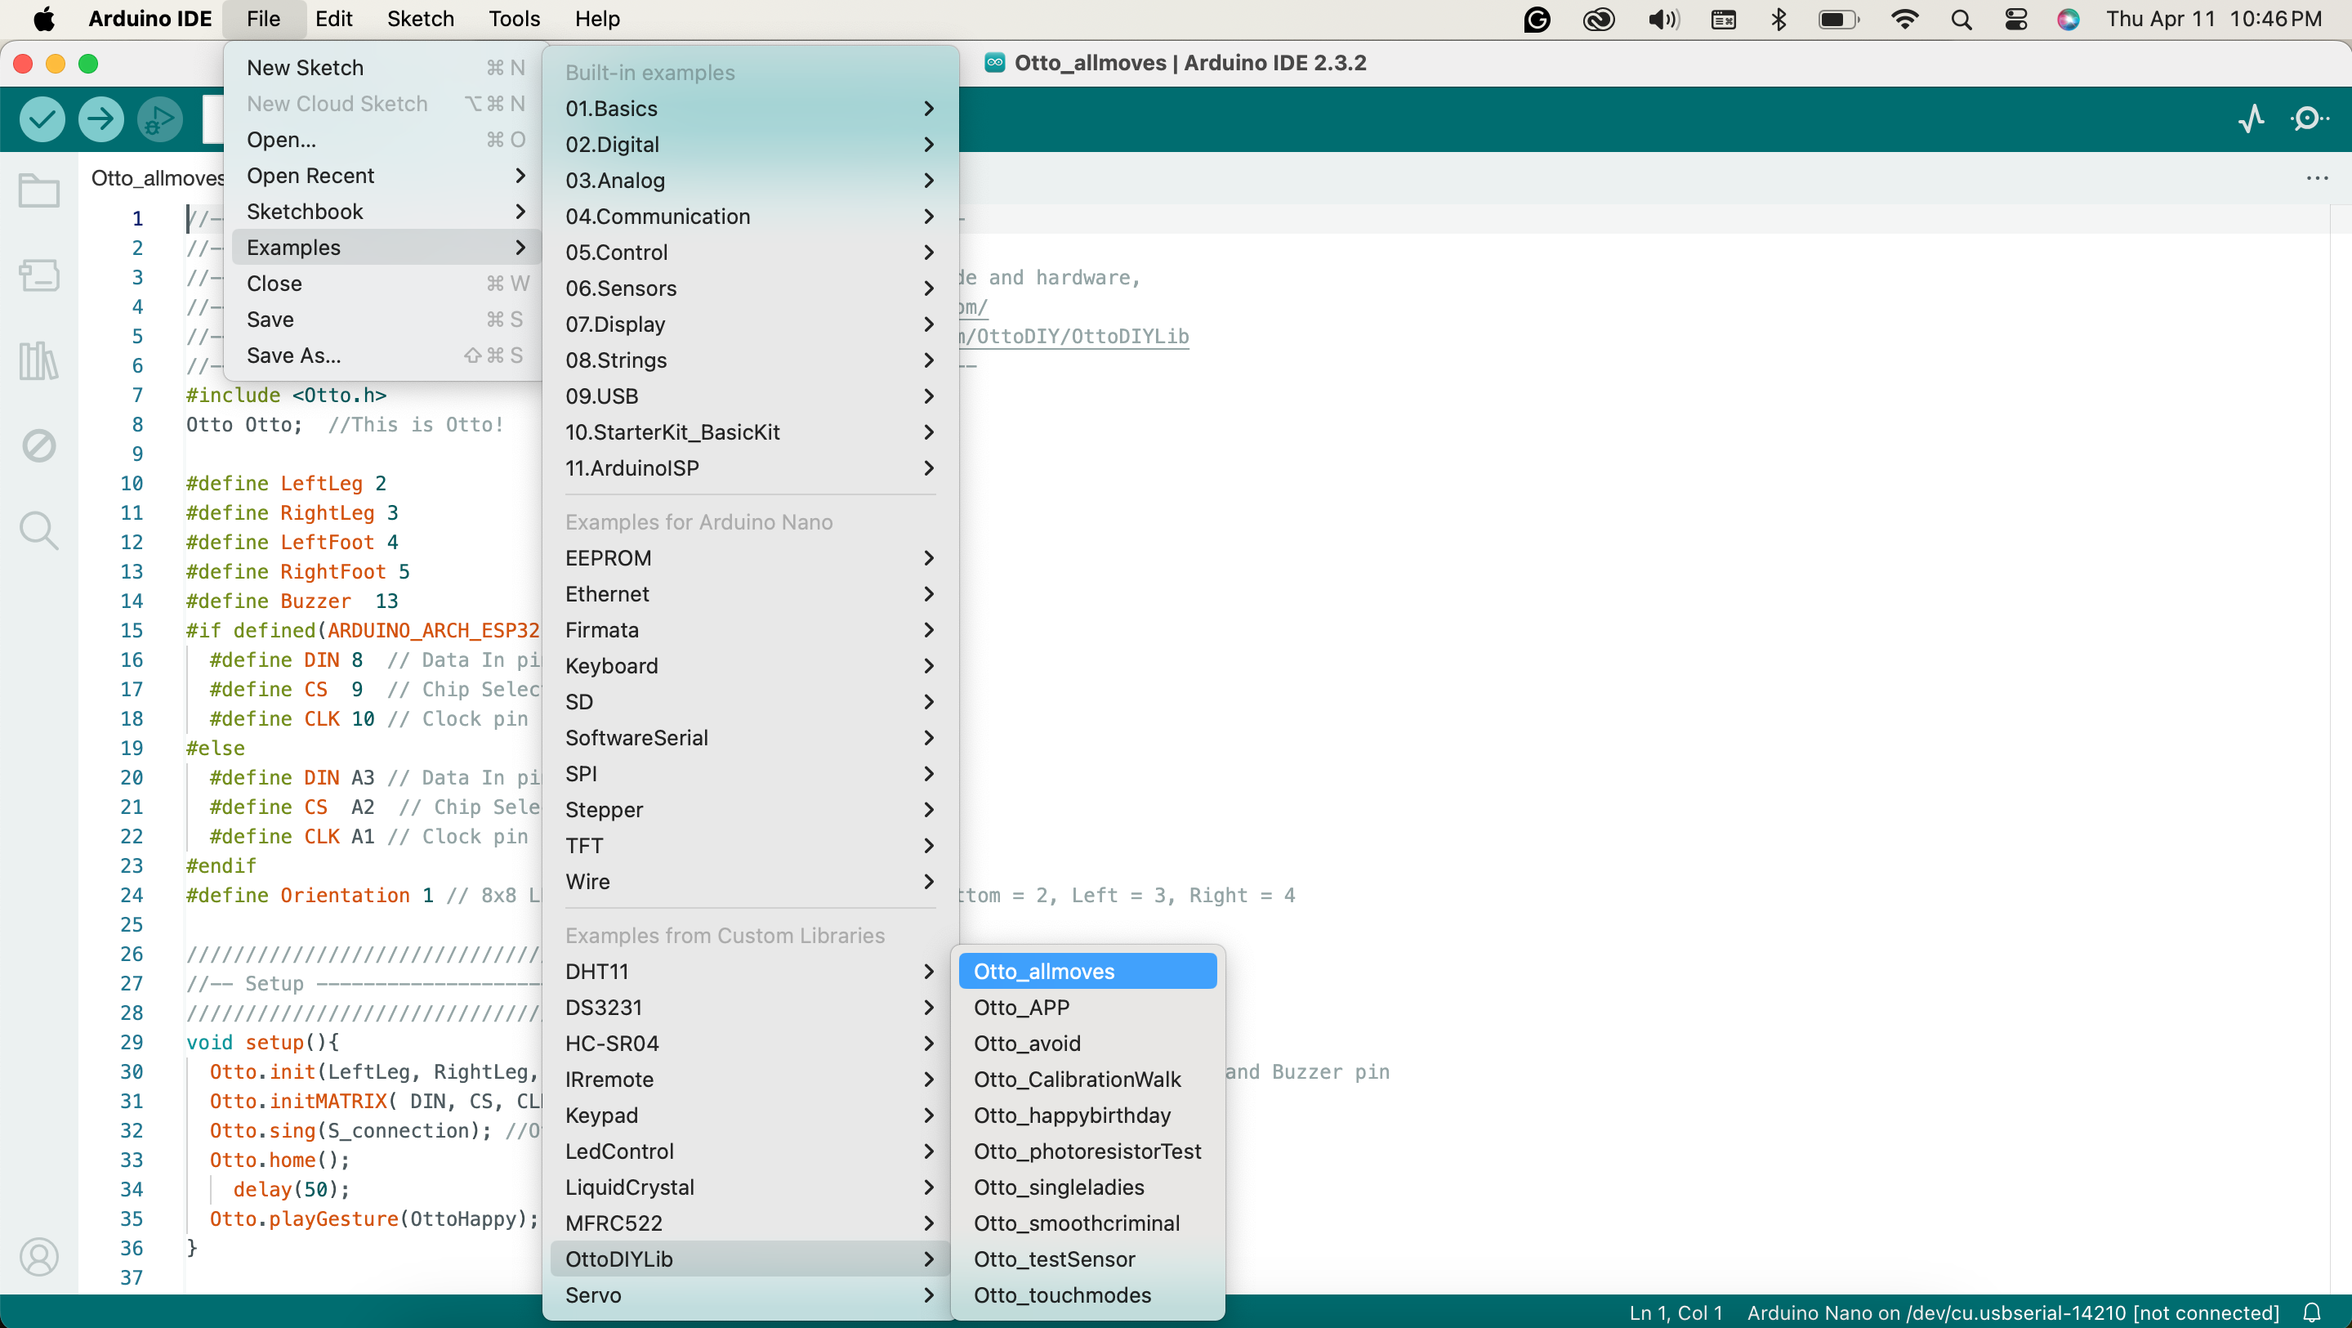Select the Otto_touchmodes example
The image size is (2352, 1328).
coord(1087,1295)
